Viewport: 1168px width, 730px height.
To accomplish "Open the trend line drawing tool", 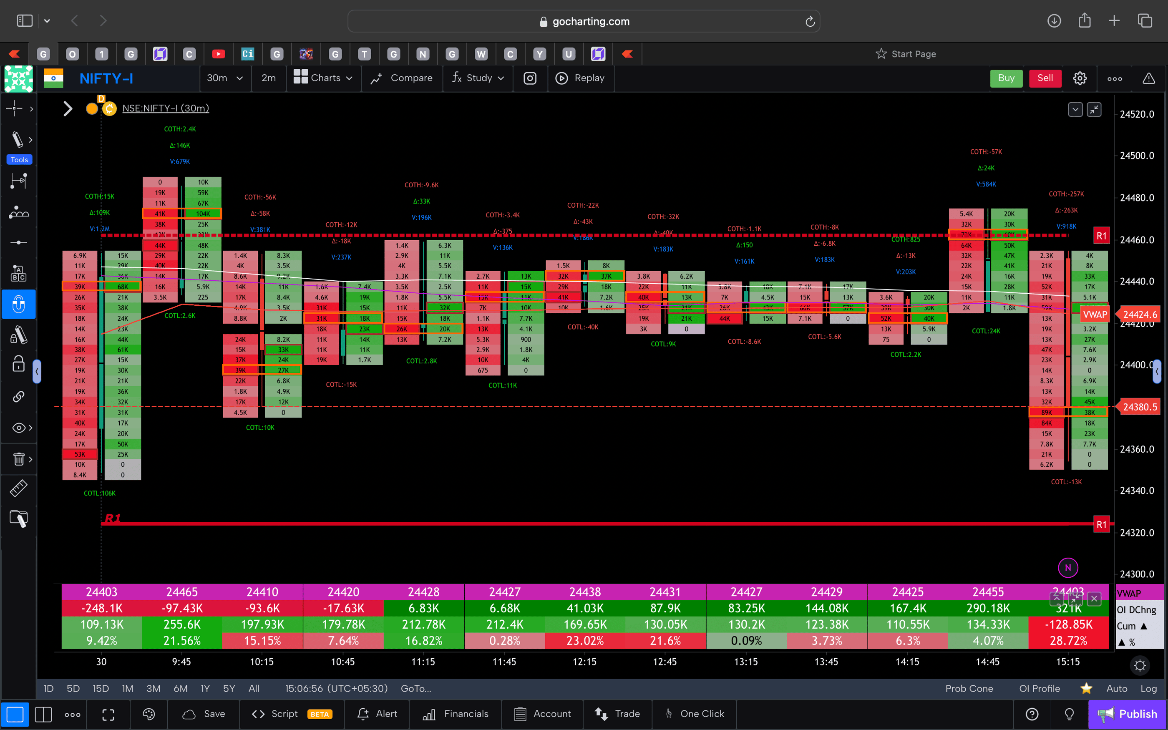I will 18,139.
